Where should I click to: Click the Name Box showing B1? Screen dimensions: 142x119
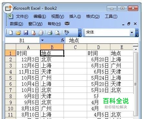[x=22, y=40]
